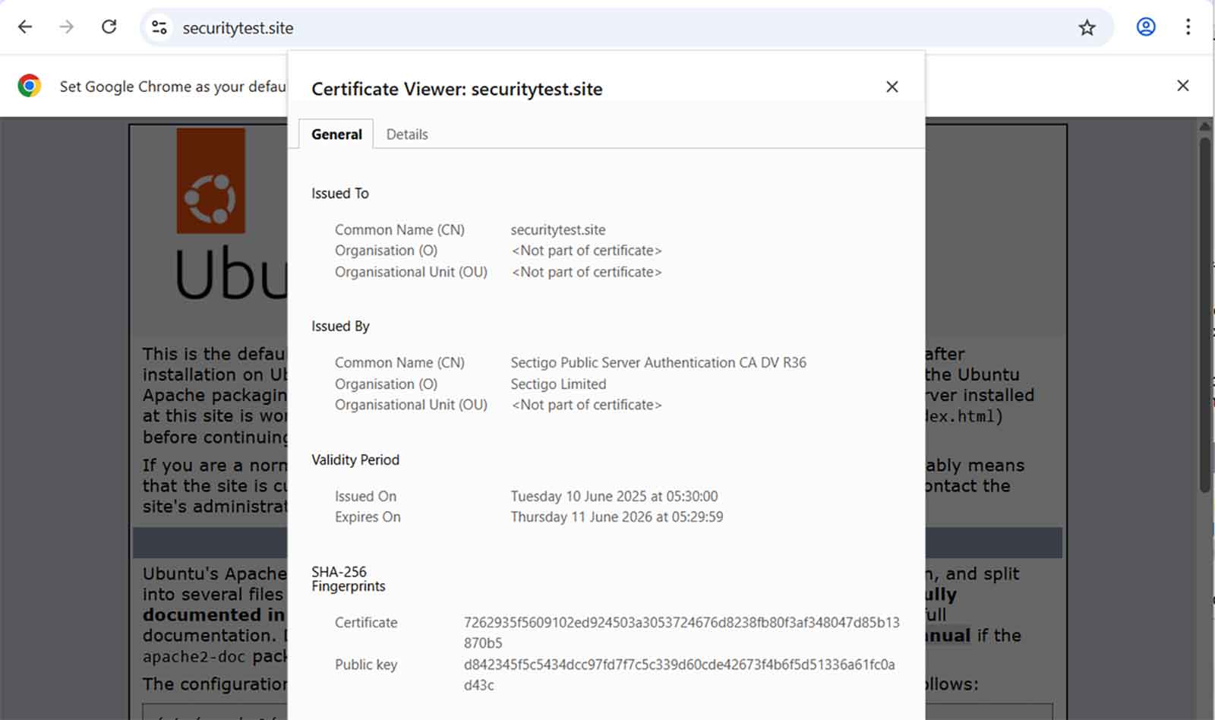
Task: Reload the securitytest.site page
Action: click(109, 27)
